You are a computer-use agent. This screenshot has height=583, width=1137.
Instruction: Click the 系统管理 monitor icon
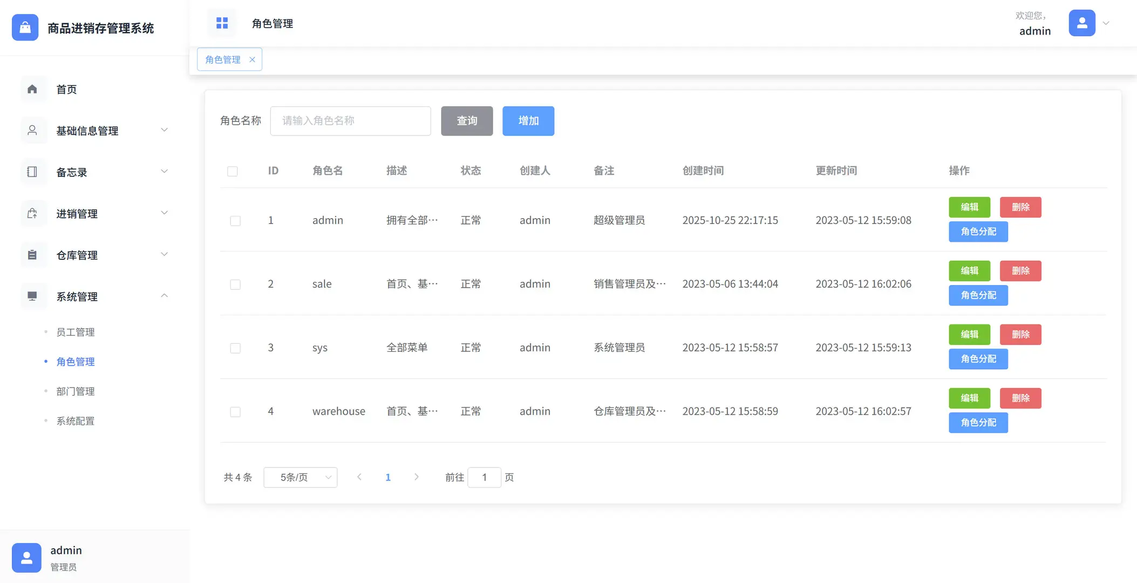tap(32, 296)
